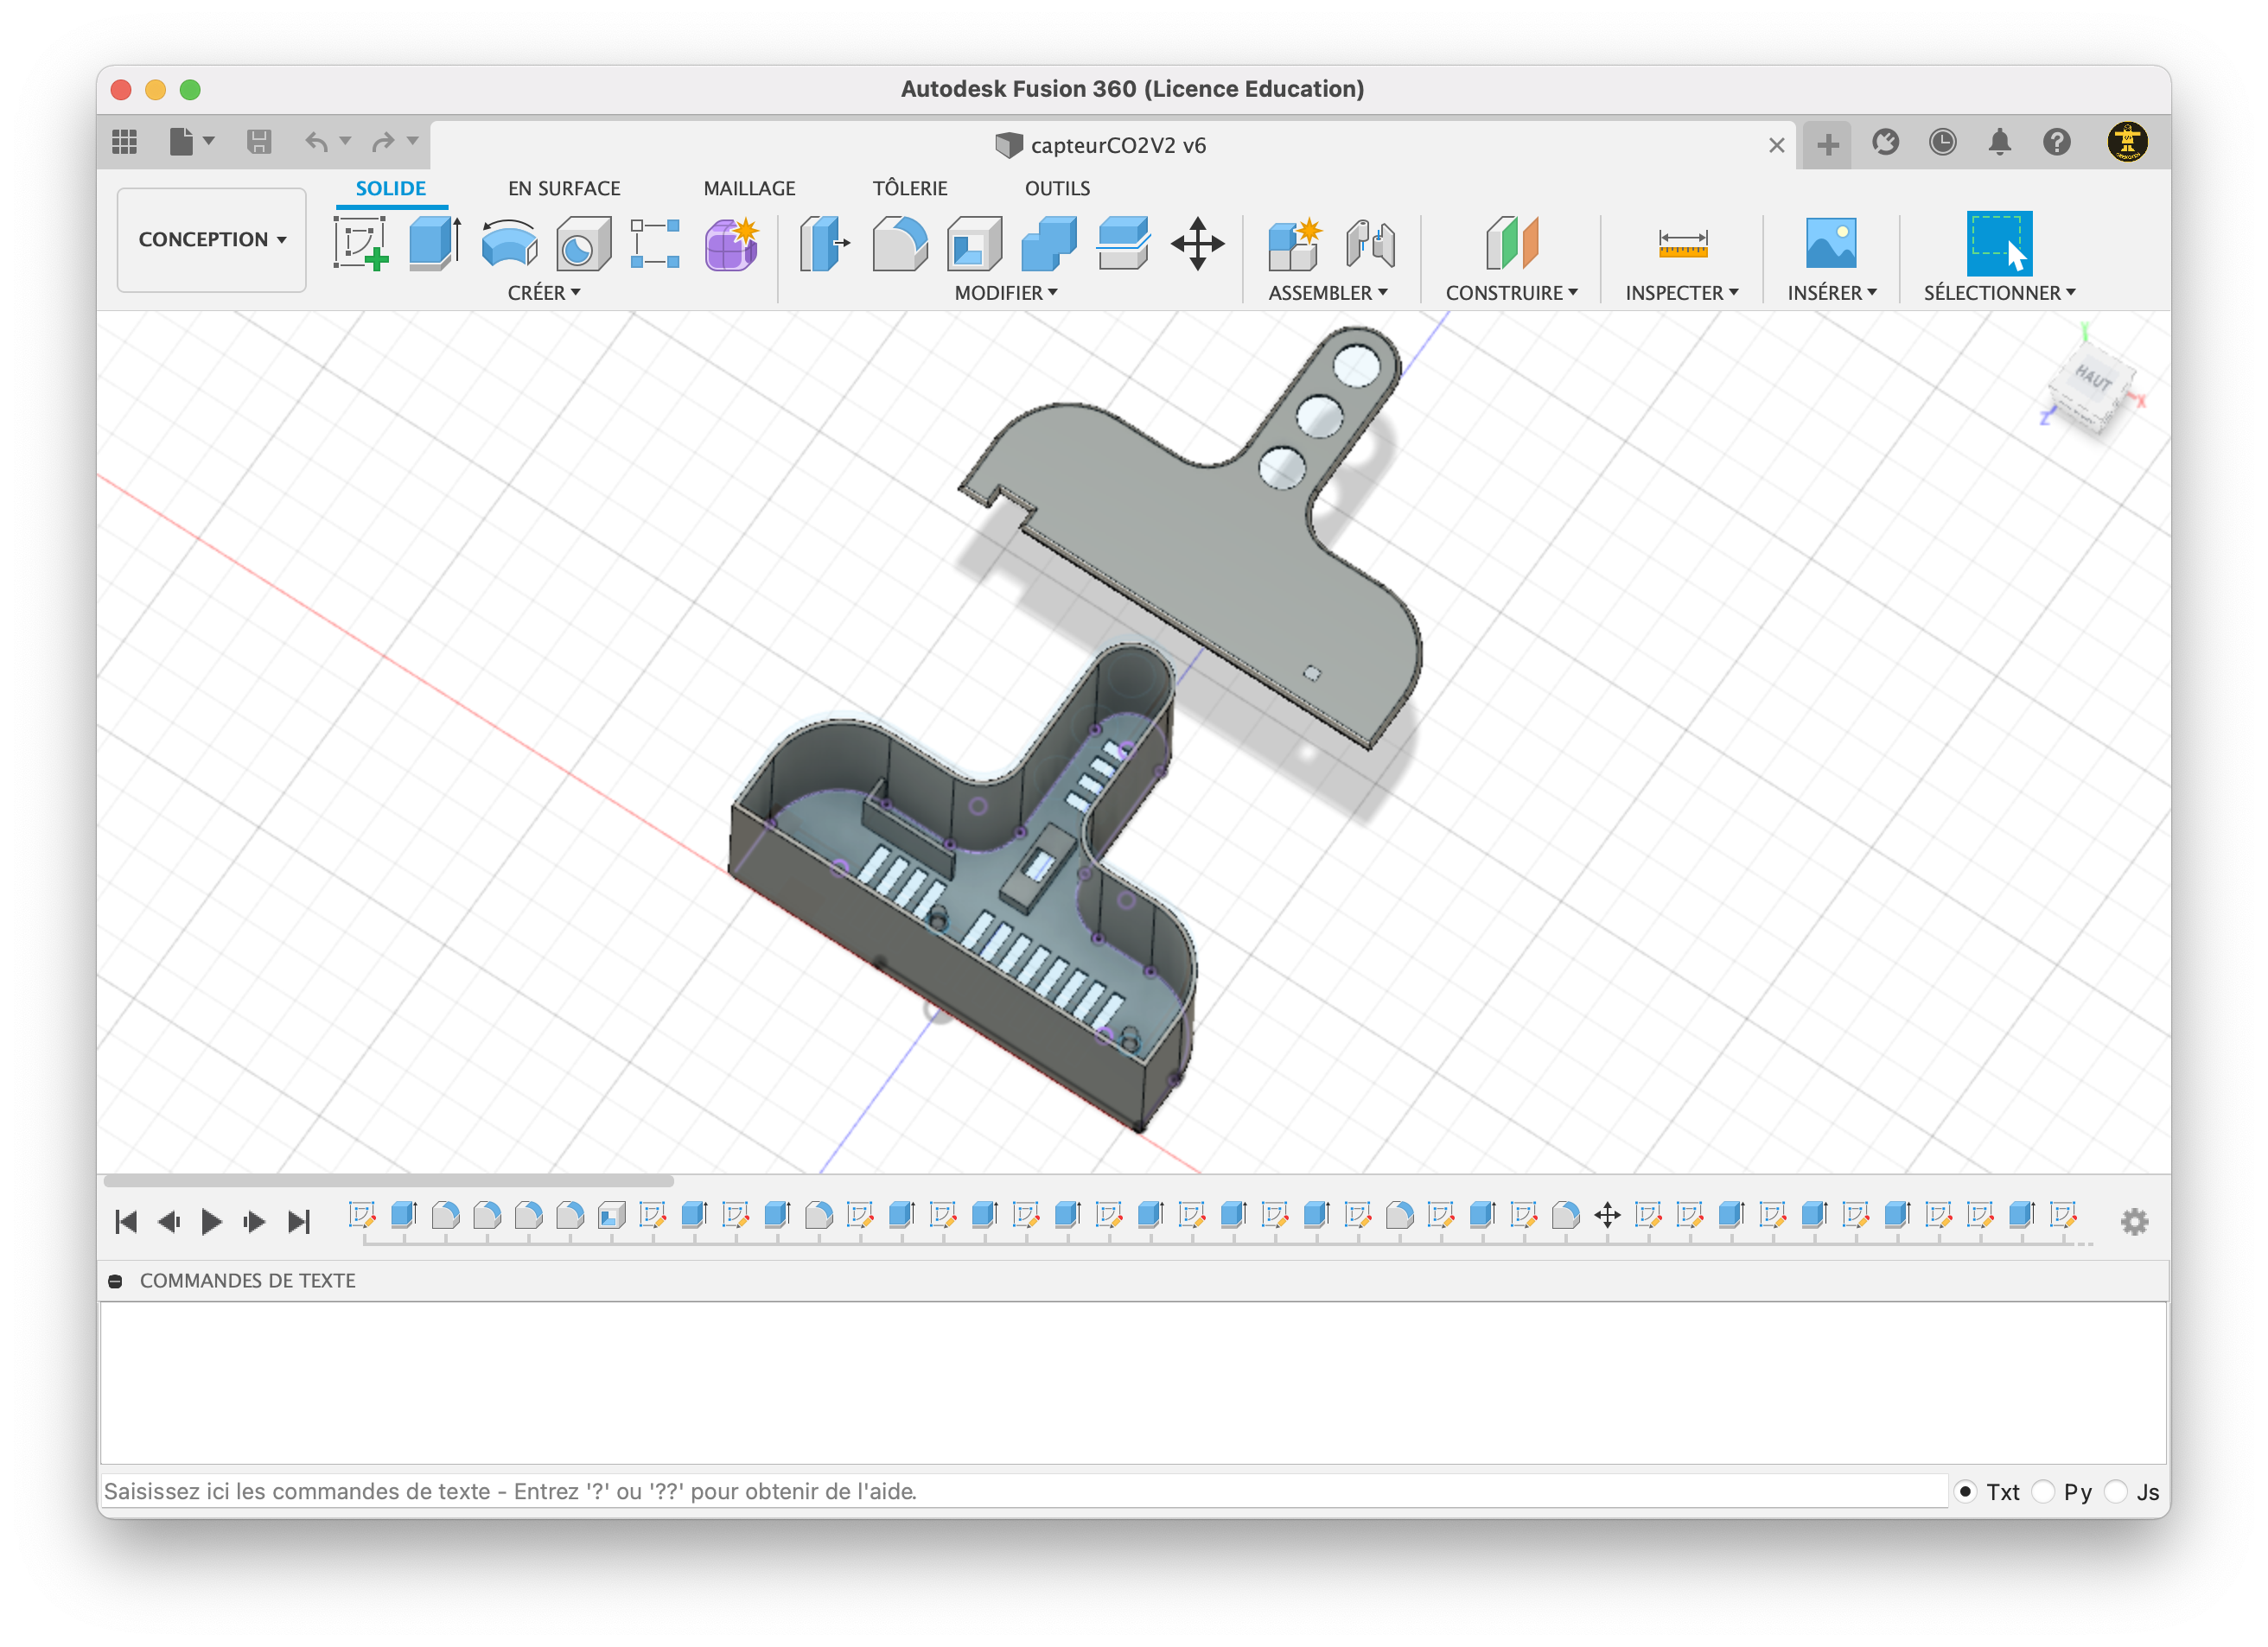Expand the CRÉER dropdown menu
This screenshot has height=1647, width=2268.
point(543,293)
